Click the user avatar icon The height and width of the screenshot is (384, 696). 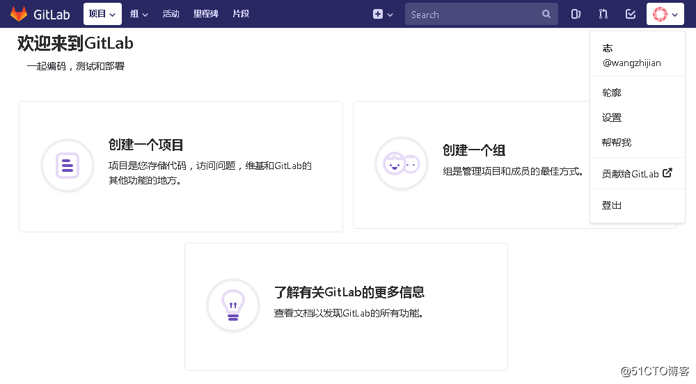(x=660, y=14)
